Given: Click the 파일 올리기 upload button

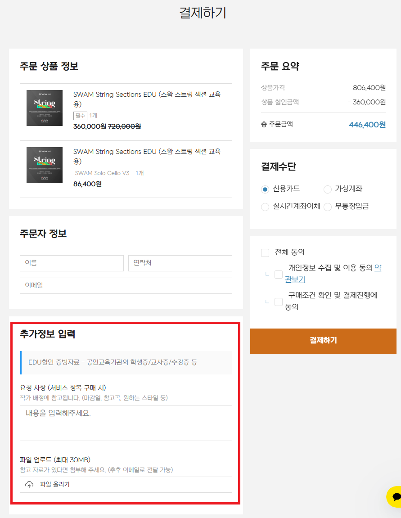Looking at the screenshot, I should point(126,485).
